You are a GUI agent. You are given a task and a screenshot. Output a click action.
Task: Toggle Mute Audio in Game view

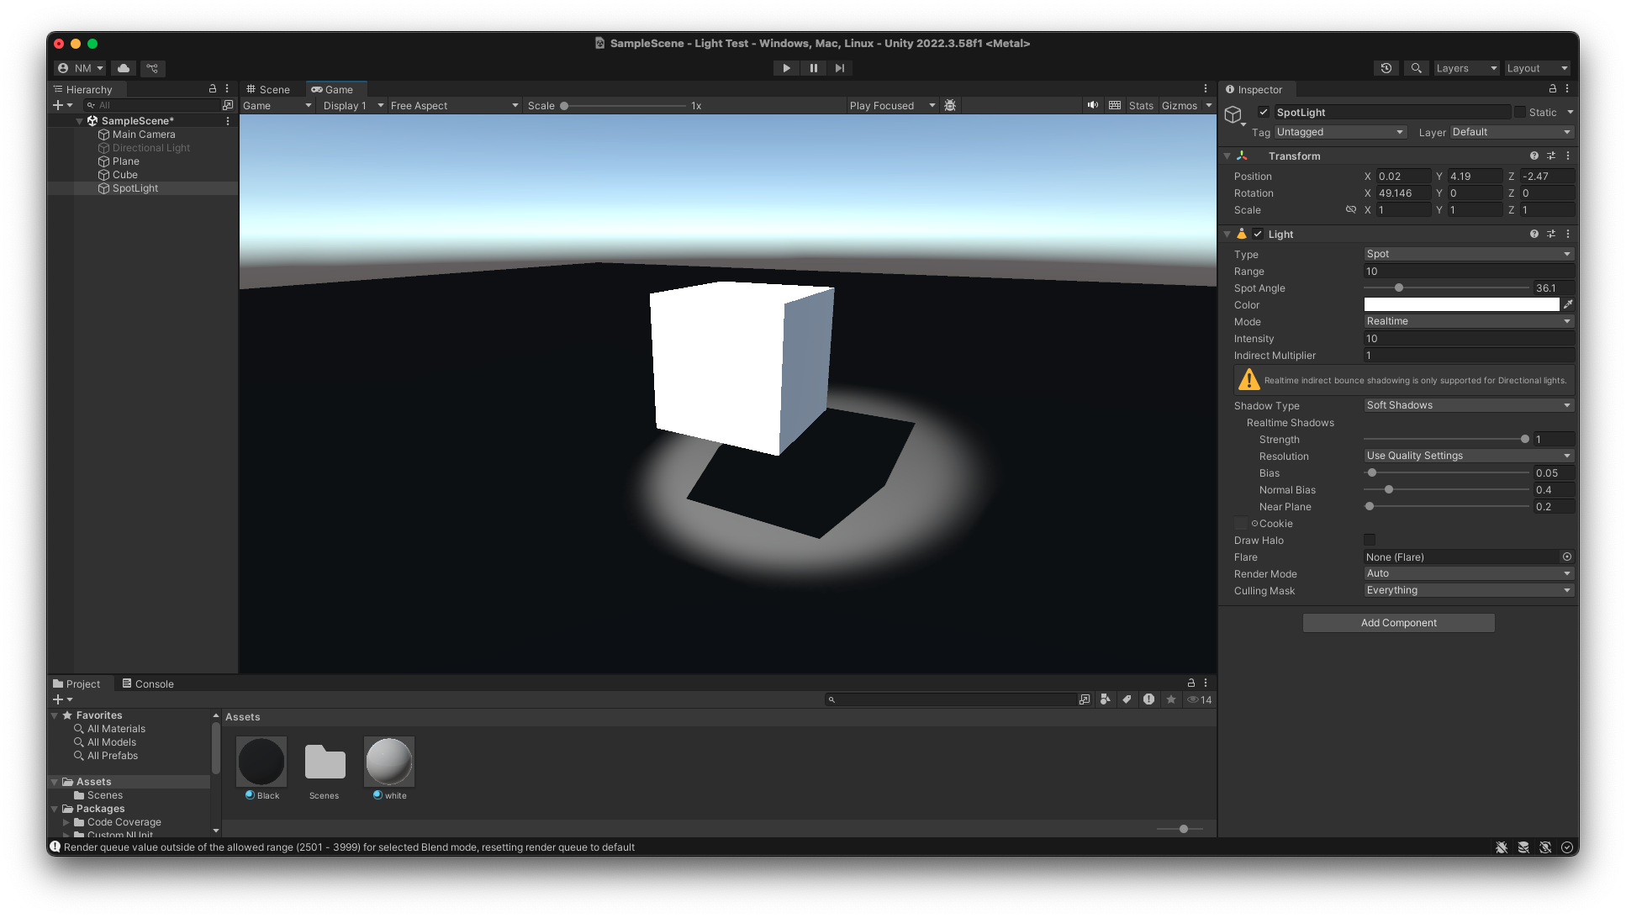point(1092,105)
